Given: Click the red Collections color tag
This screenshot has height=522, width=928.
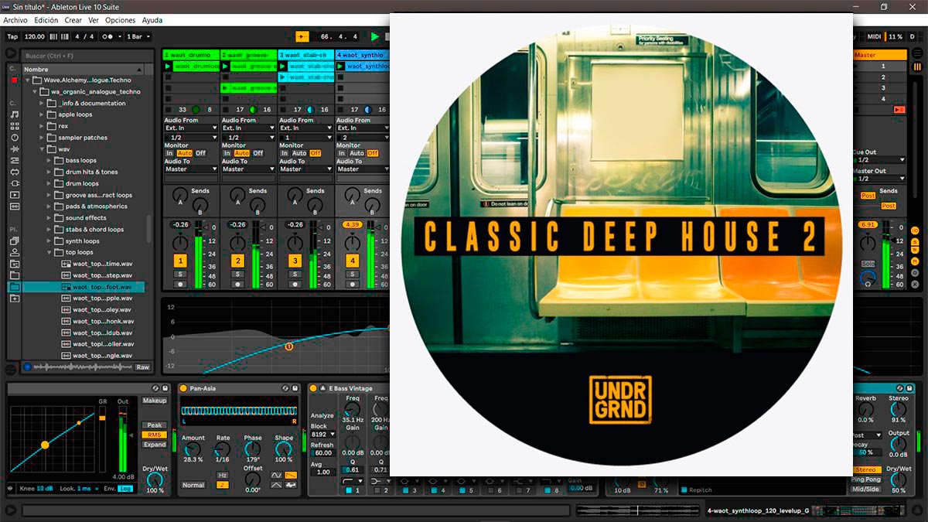Looking at the screenshot, I should click(14, 80).
